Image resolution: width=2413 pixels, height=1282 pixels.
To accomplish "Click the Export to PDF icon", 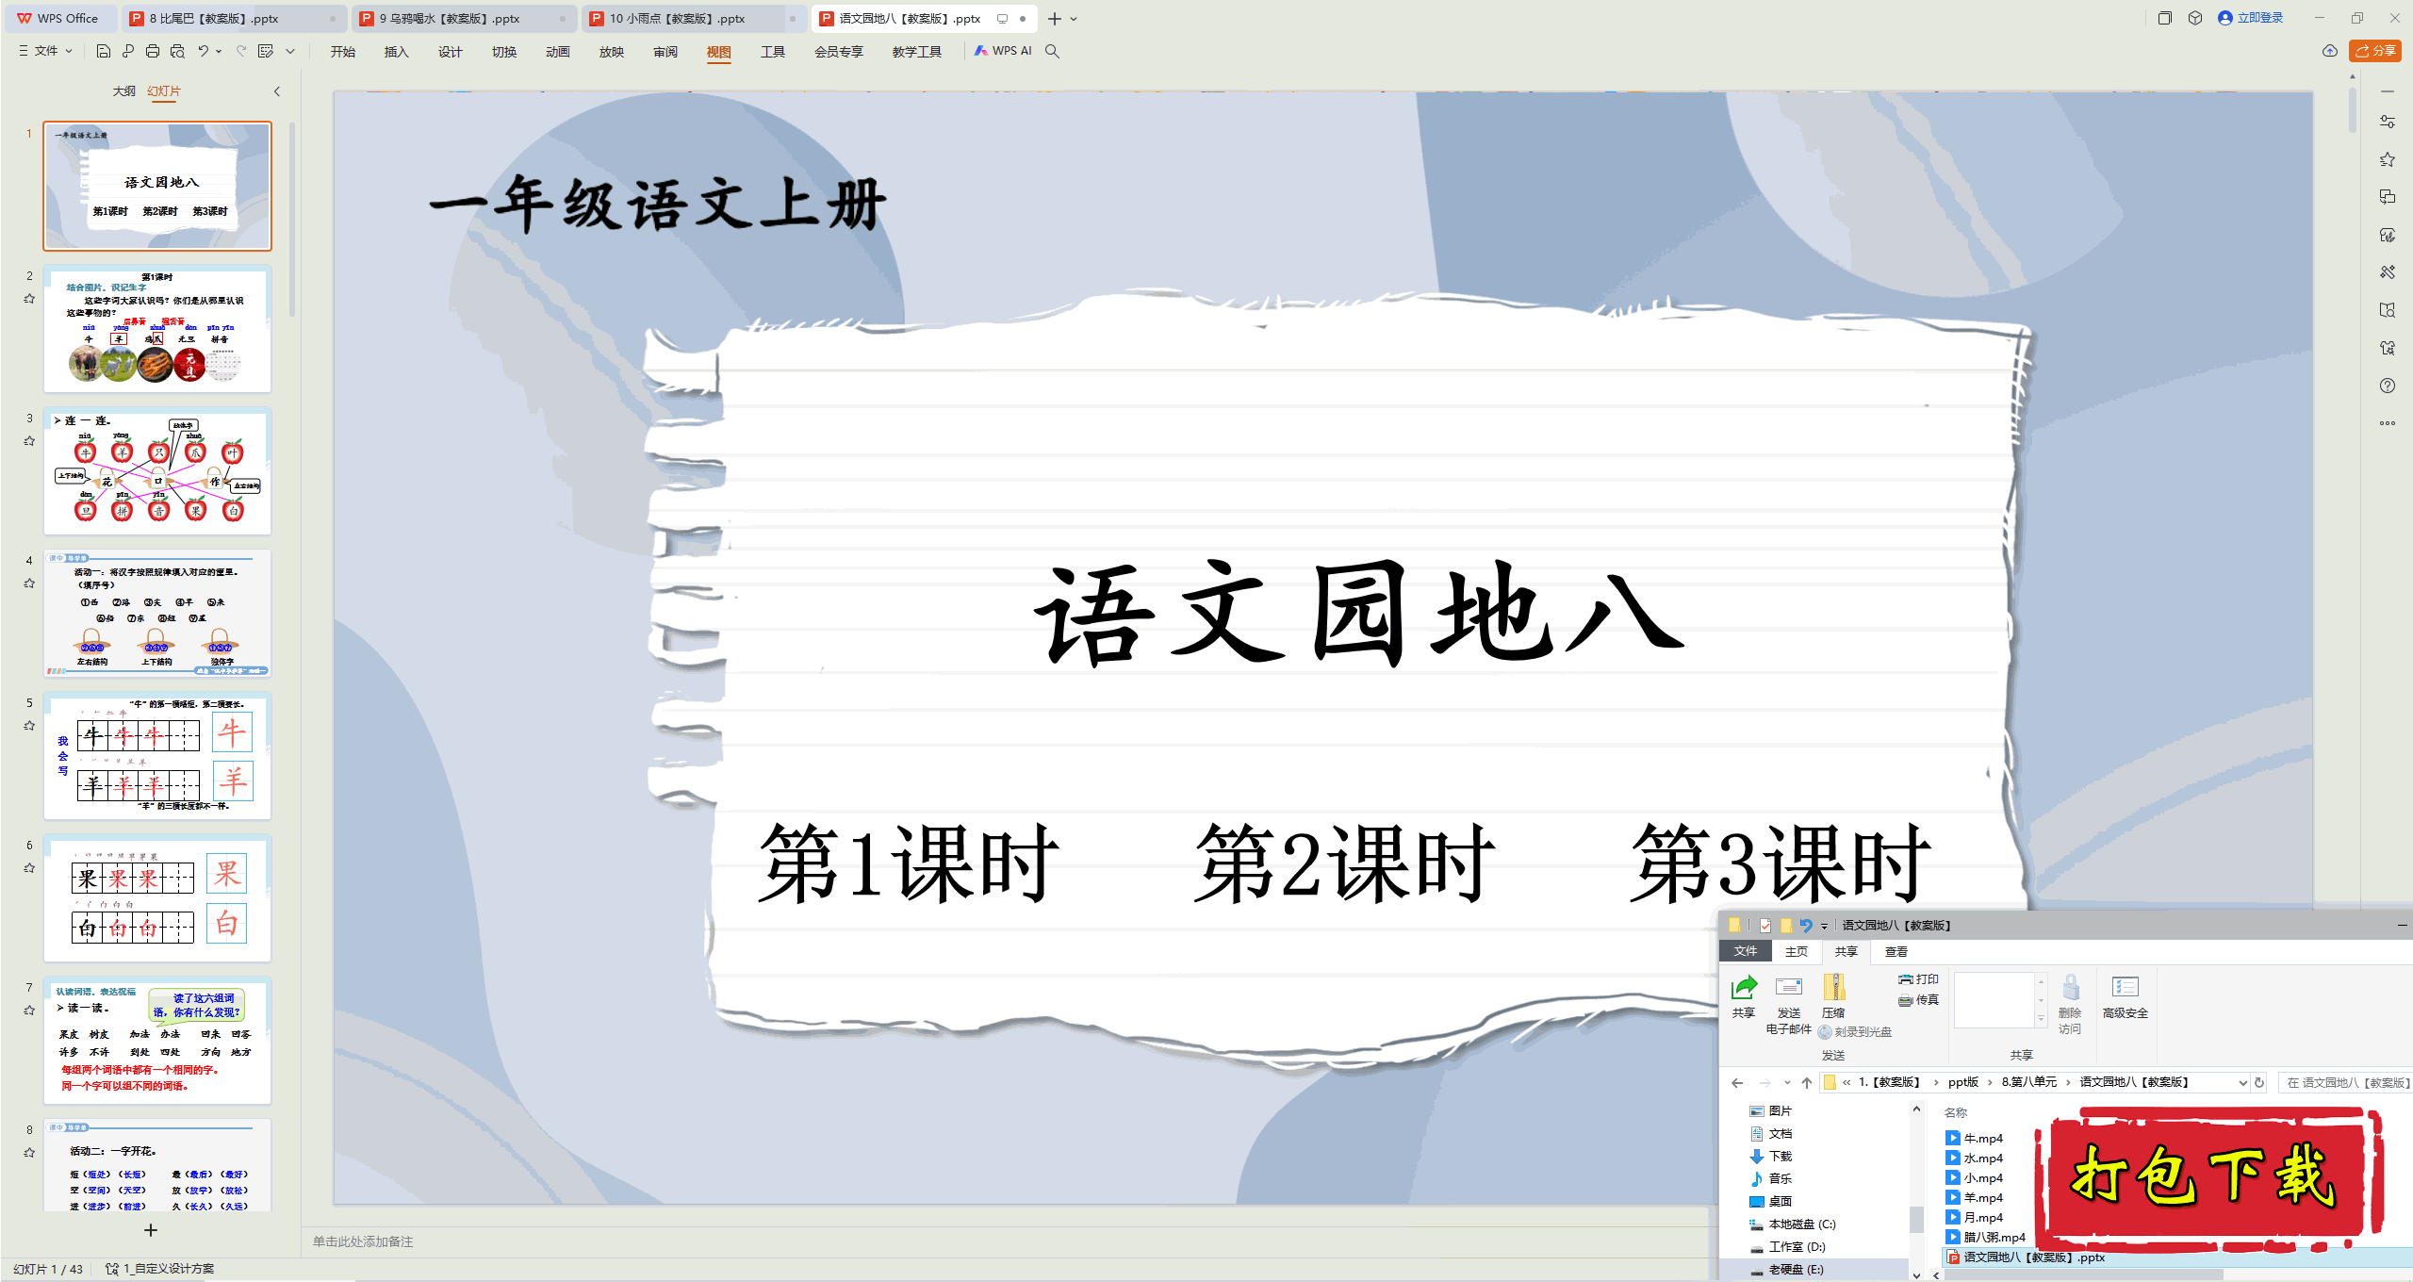I will (128, 51).
